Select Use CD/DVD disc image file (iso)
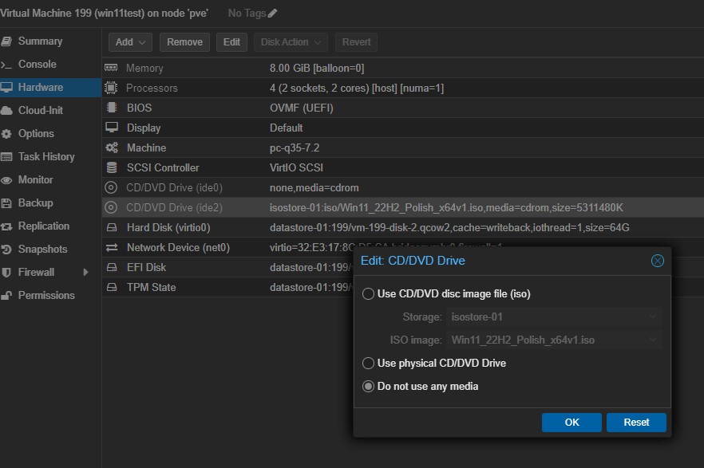 coord(368,294)
